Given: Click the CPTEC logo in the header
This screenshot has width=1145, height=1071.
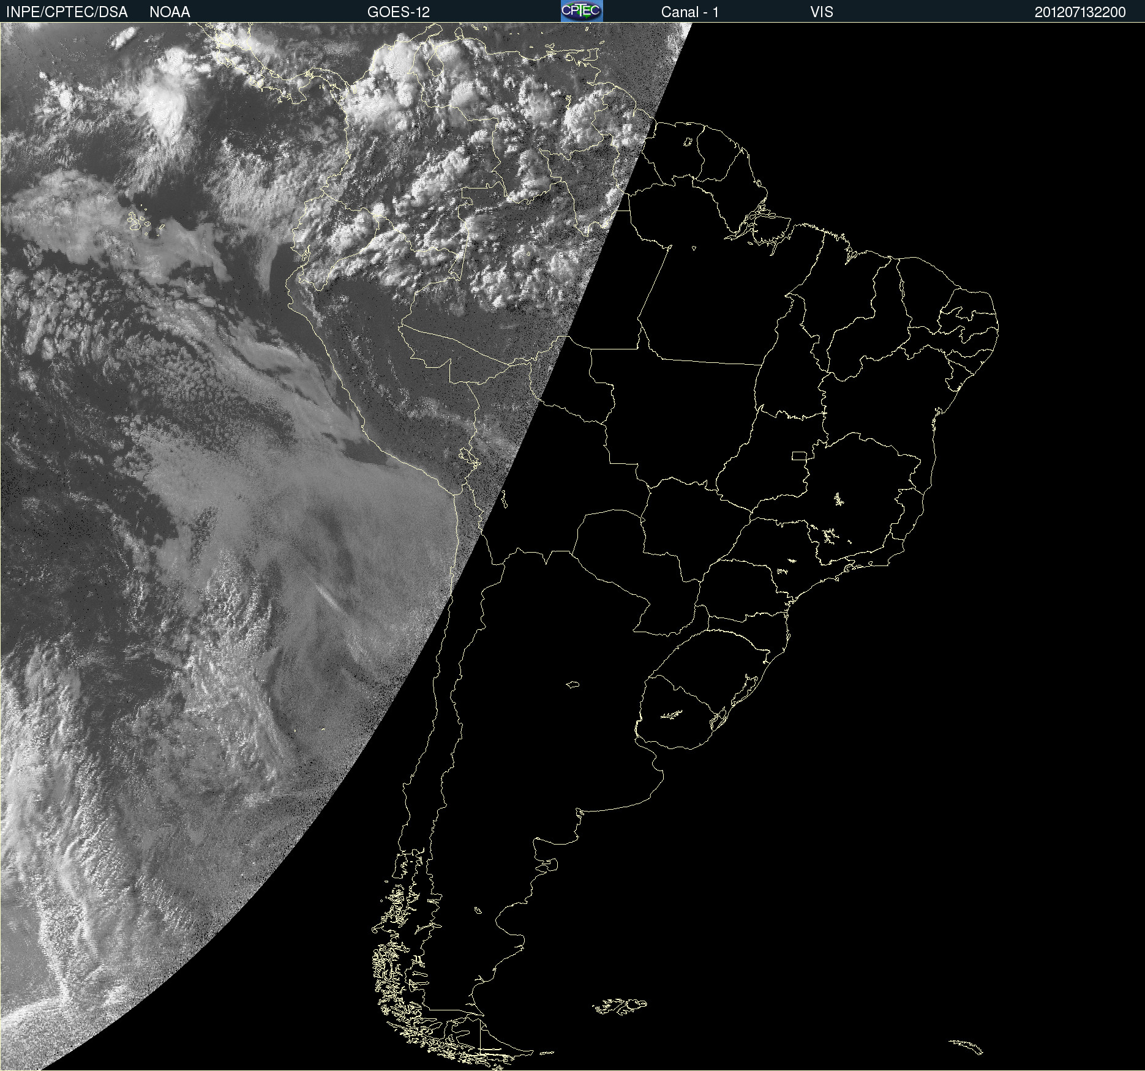Looking at the screenshot, I should click(x=582, y=11).
